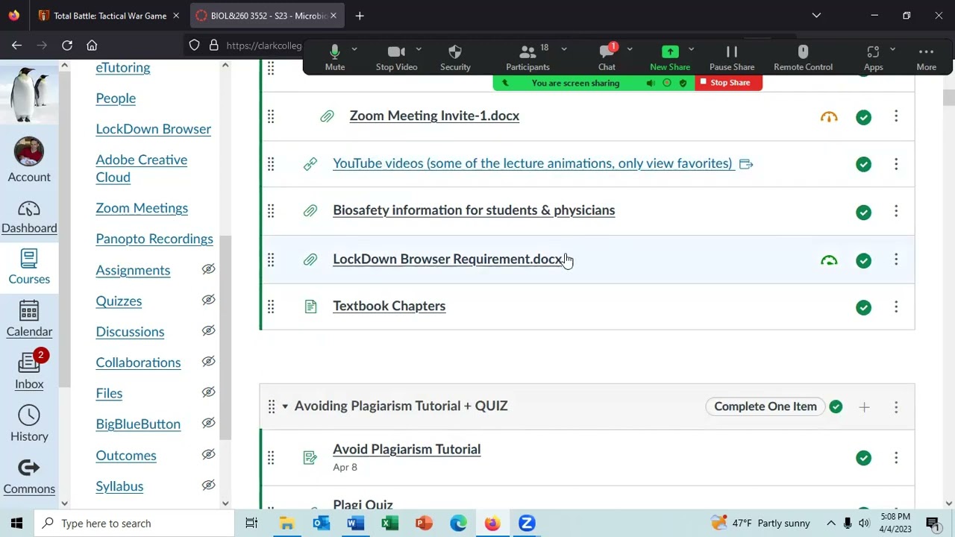Open People in course navigation
This screenshot has height=537, width=955.
[x=116, y=98]
